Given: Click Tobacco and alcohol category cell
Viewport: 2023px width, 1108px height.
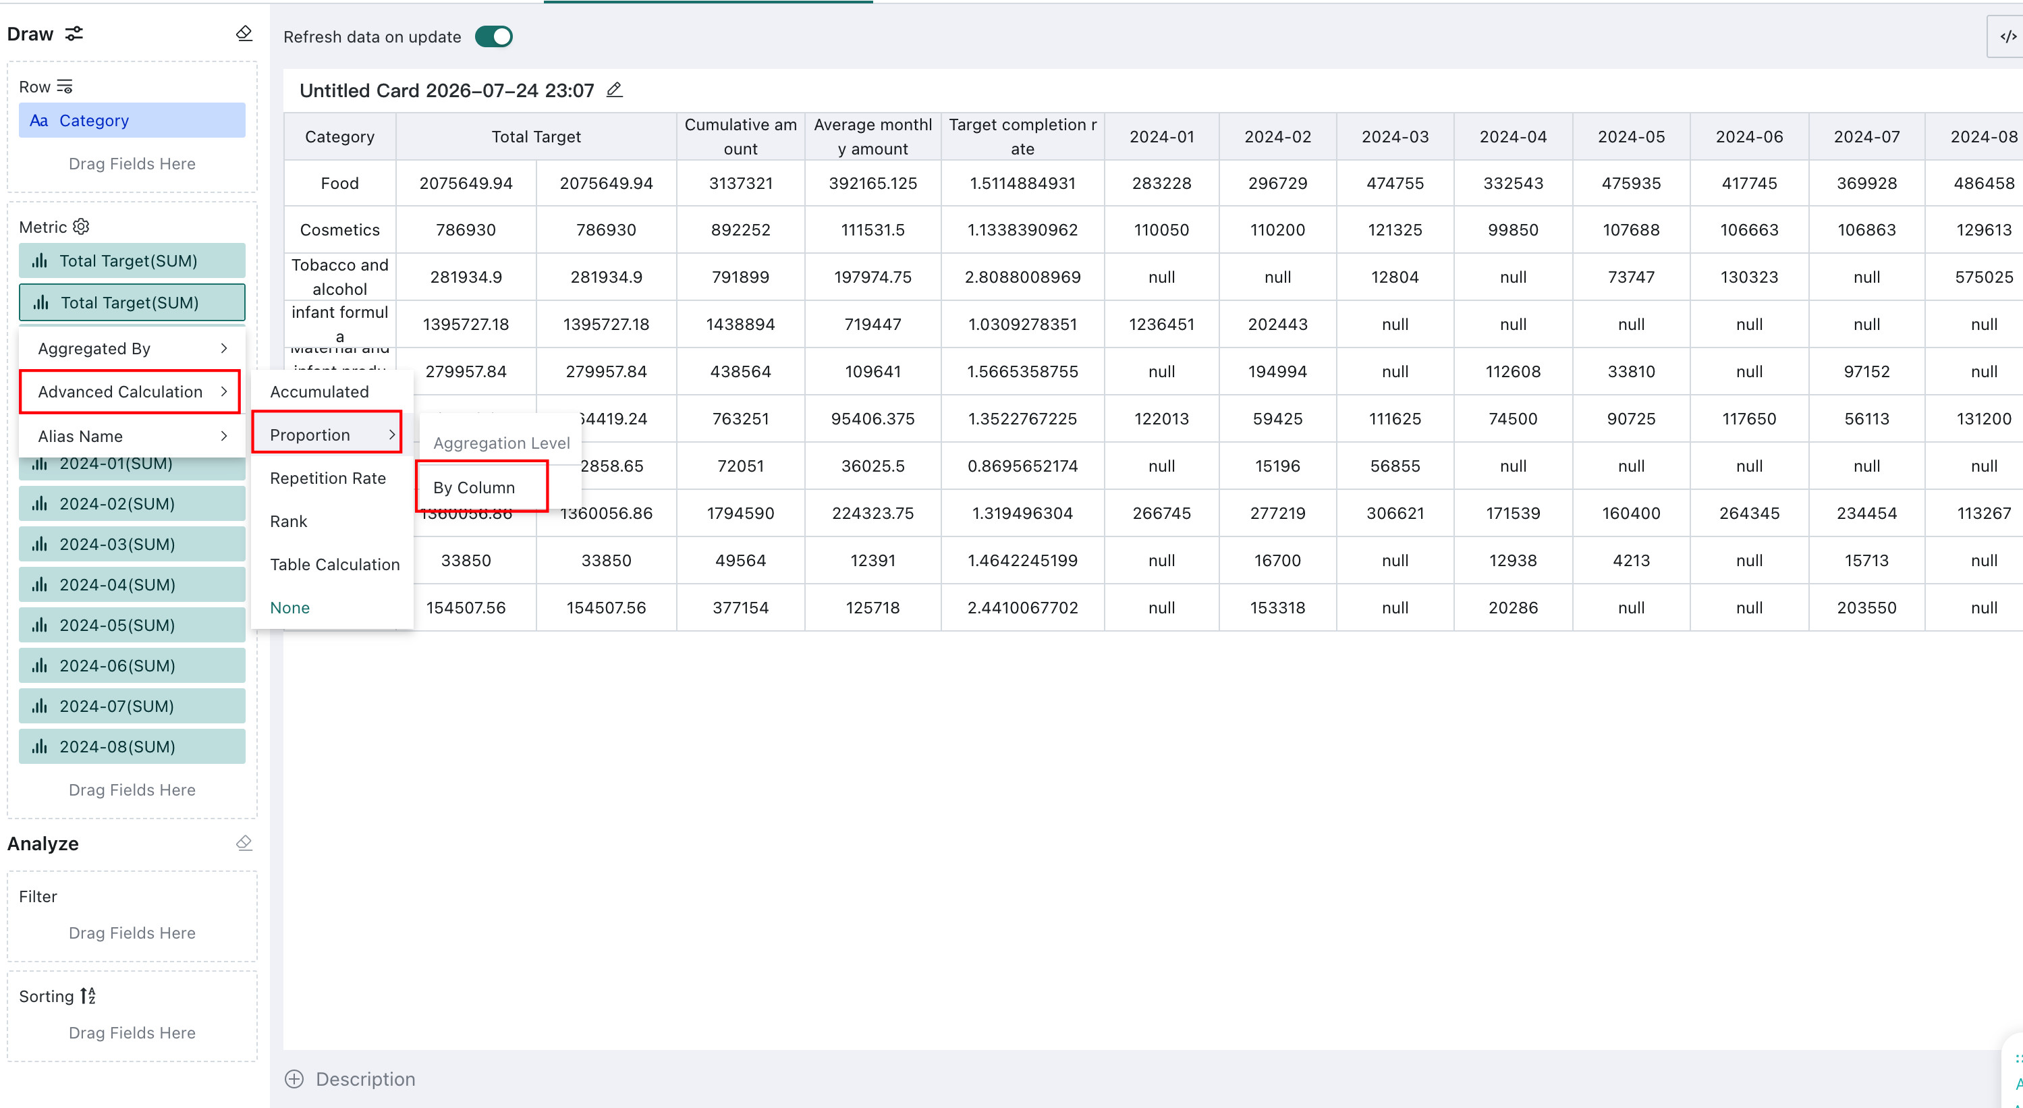Looking at the screenshot, I should (x=339, y=277).
